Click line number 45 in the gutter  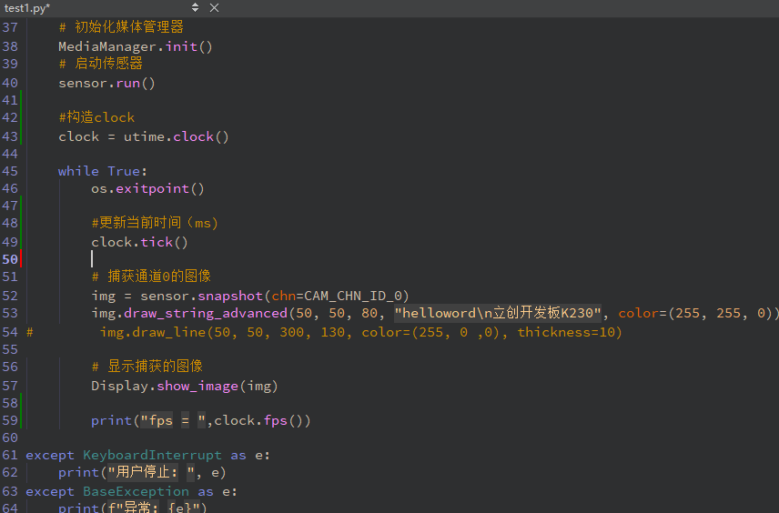click(x=10, y=171)
